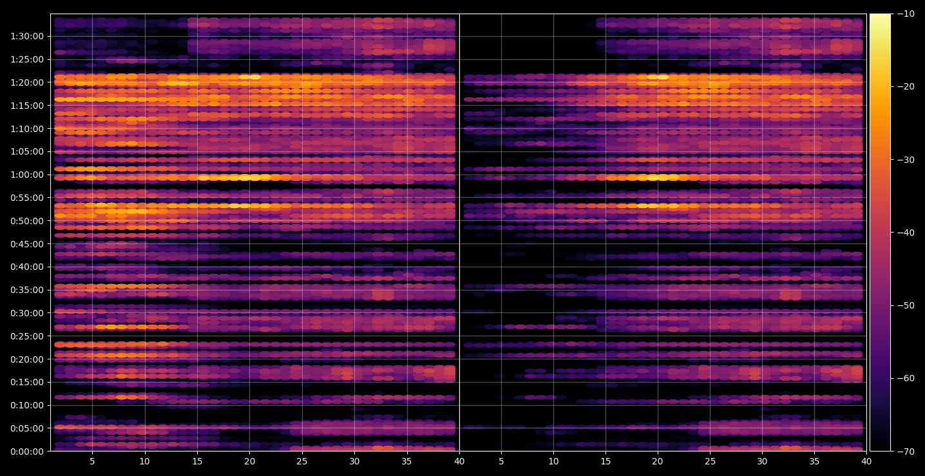
Task: Click the −30 colorbar tick label
Action: pos(906,160)
